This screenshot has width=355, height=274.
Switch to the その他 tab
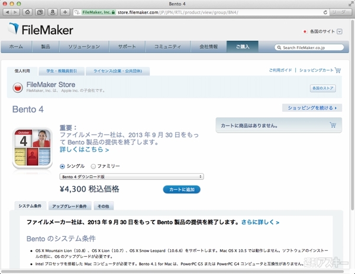[104, 206]
